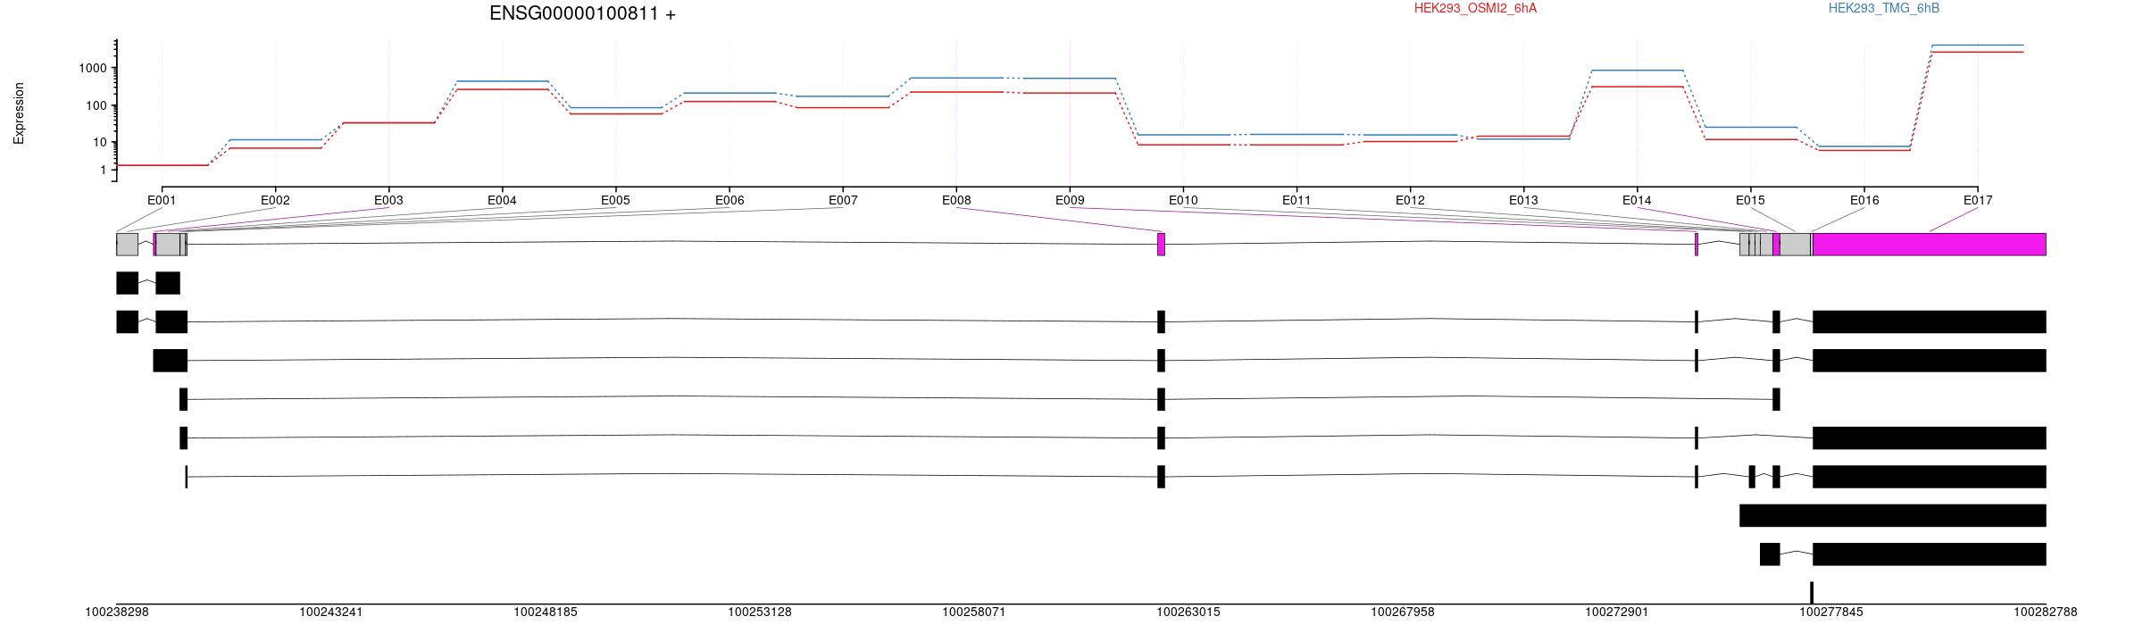Click exon label E012
Viewport: 2143px width, 625px height.
pos(1410,200)
